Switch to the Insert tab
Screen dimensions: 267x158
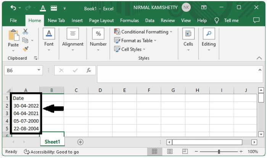77,21
